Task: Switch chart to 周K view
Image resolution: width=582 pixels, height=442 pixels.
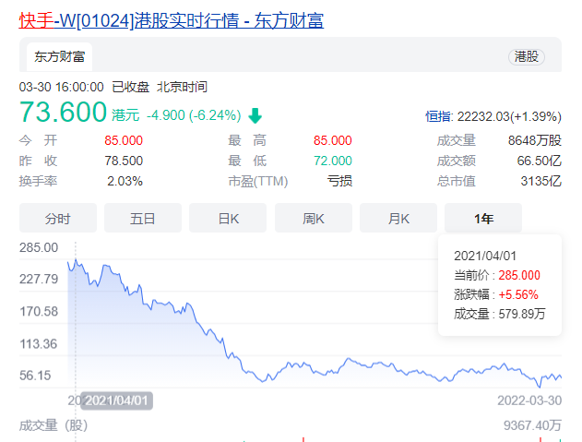Action: (x=314, y=218)
